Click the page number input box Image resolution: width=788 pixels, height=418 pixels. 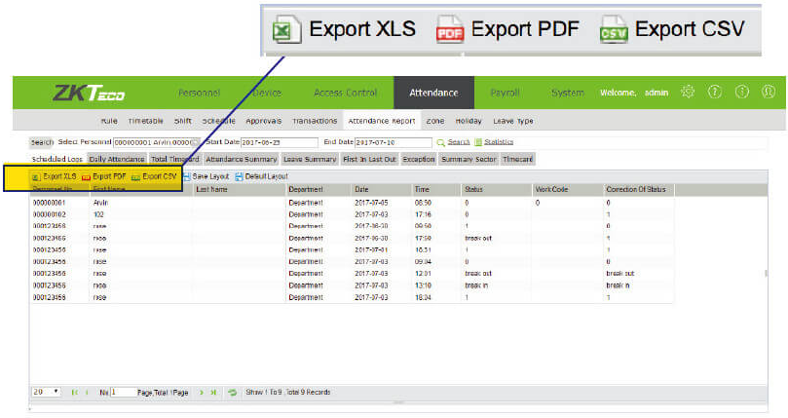[x=123, y=392]
